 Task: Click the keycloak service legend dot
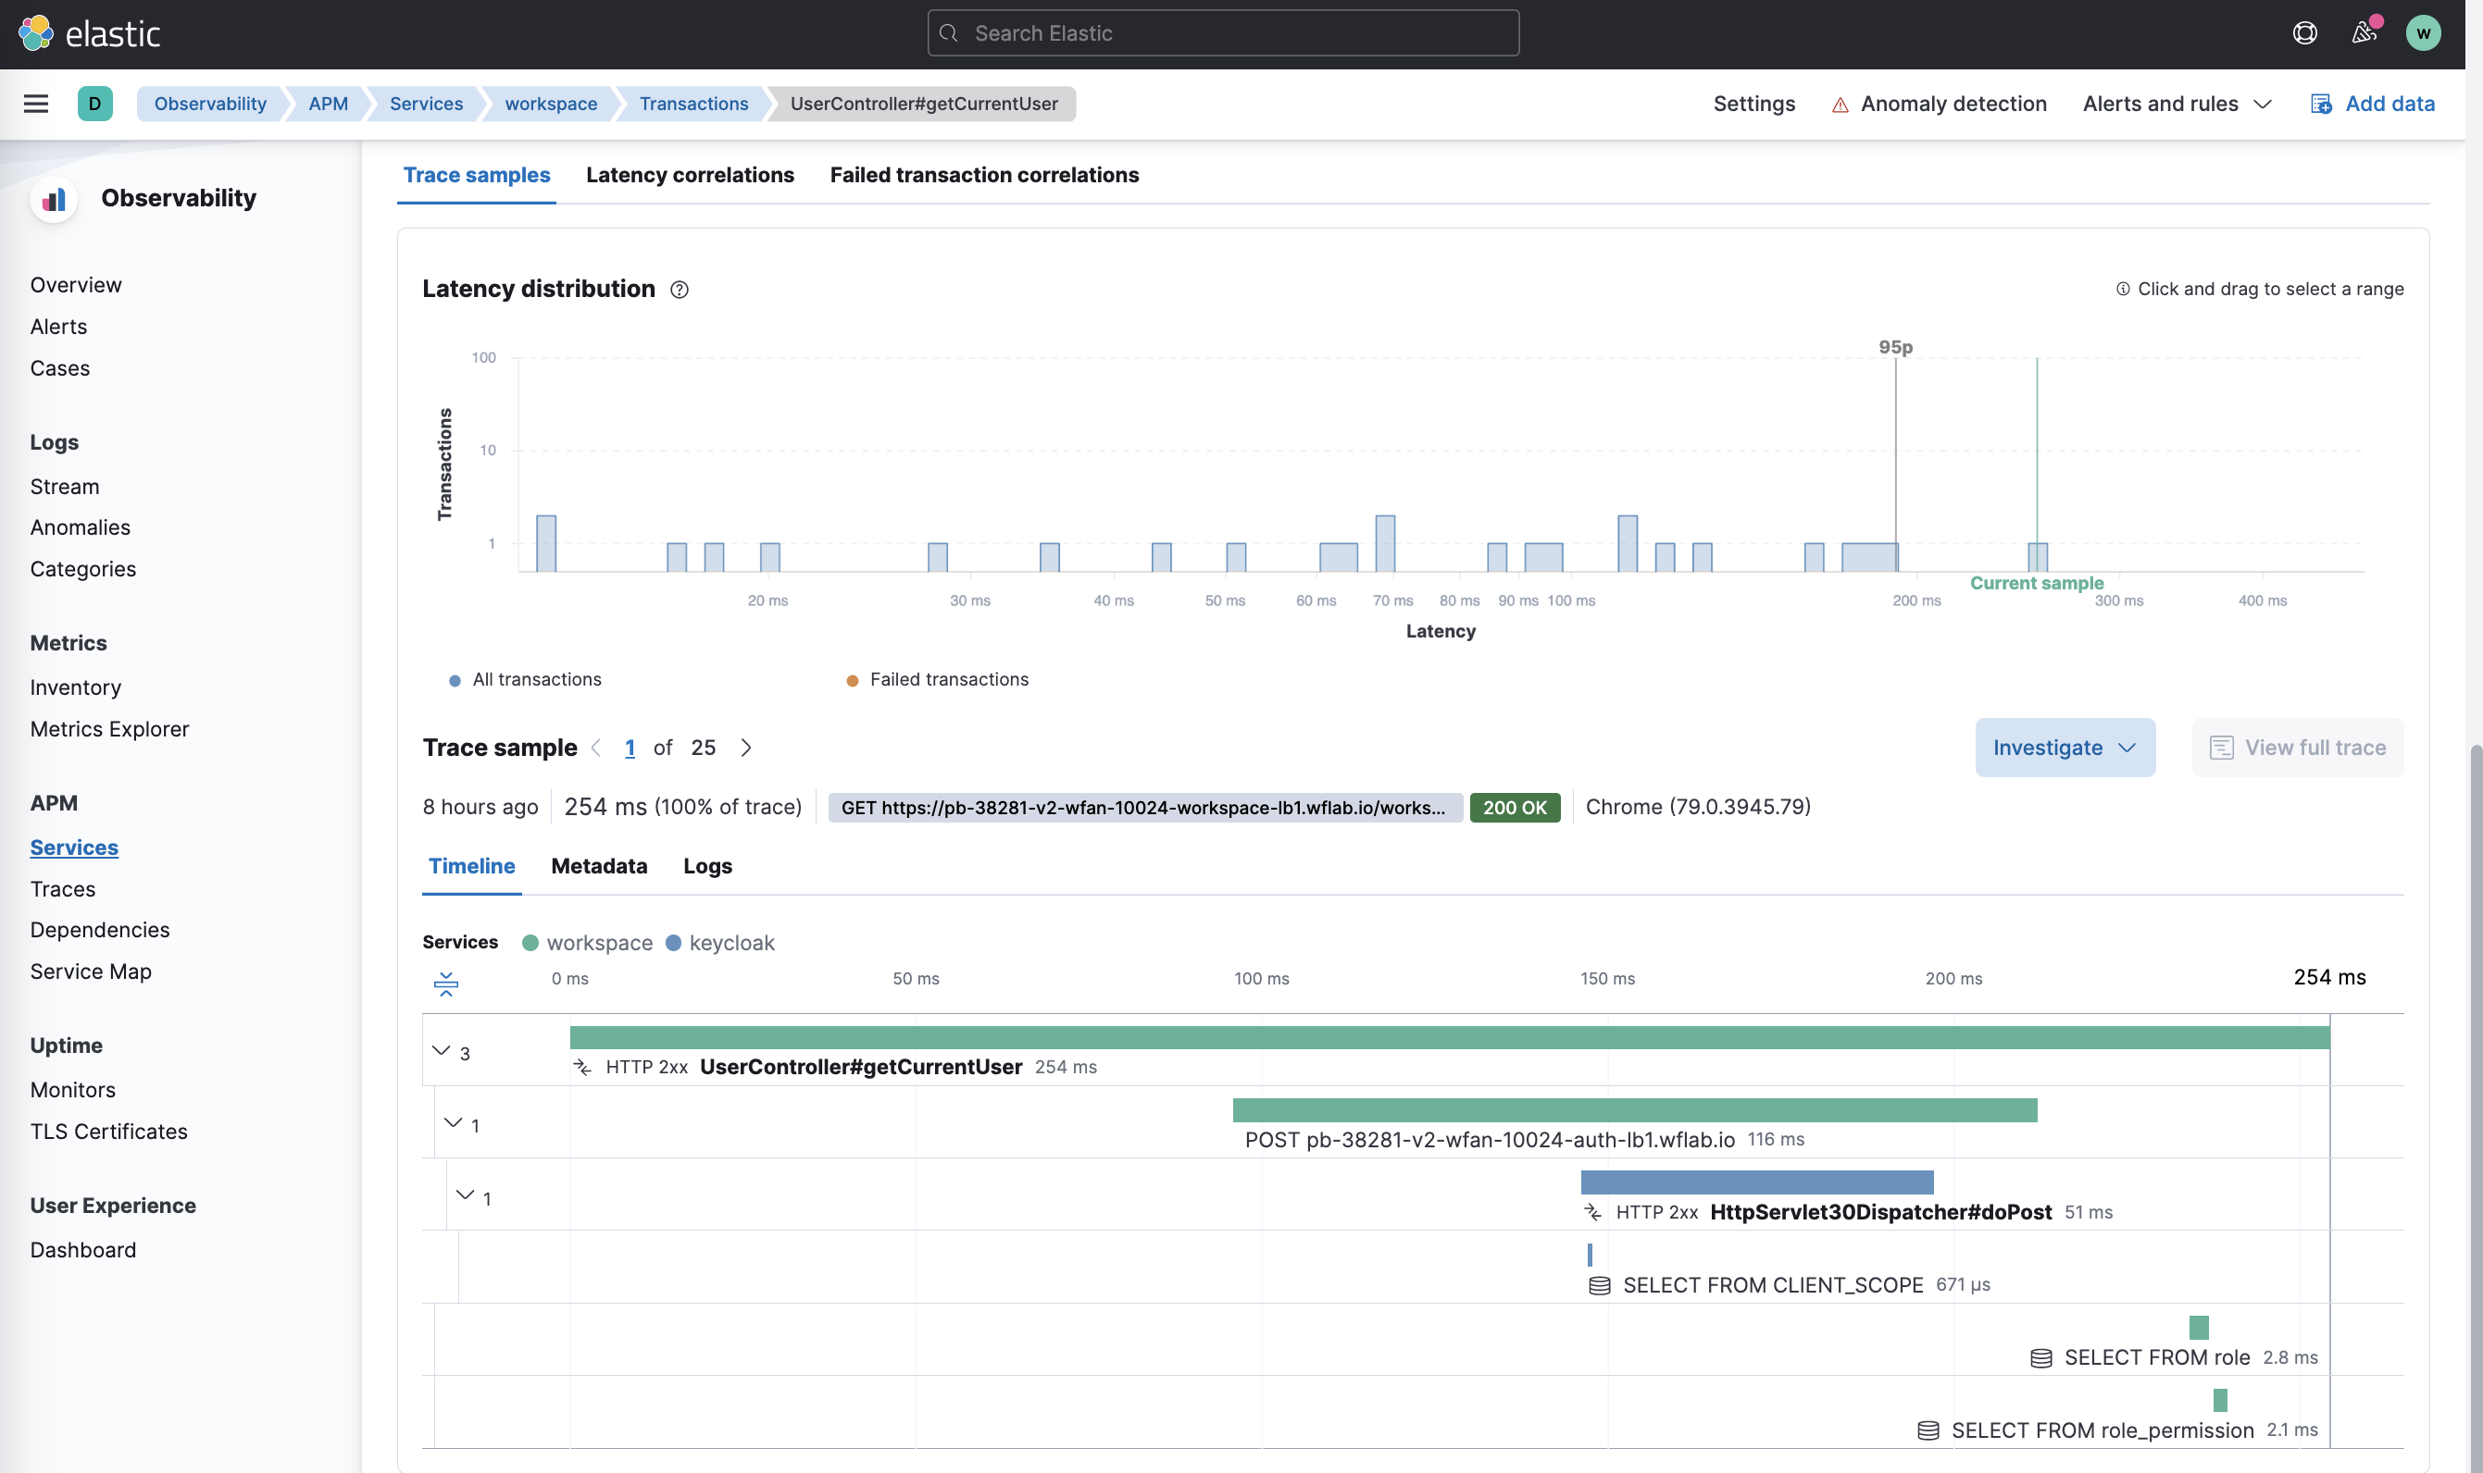[x=673, y=943]
